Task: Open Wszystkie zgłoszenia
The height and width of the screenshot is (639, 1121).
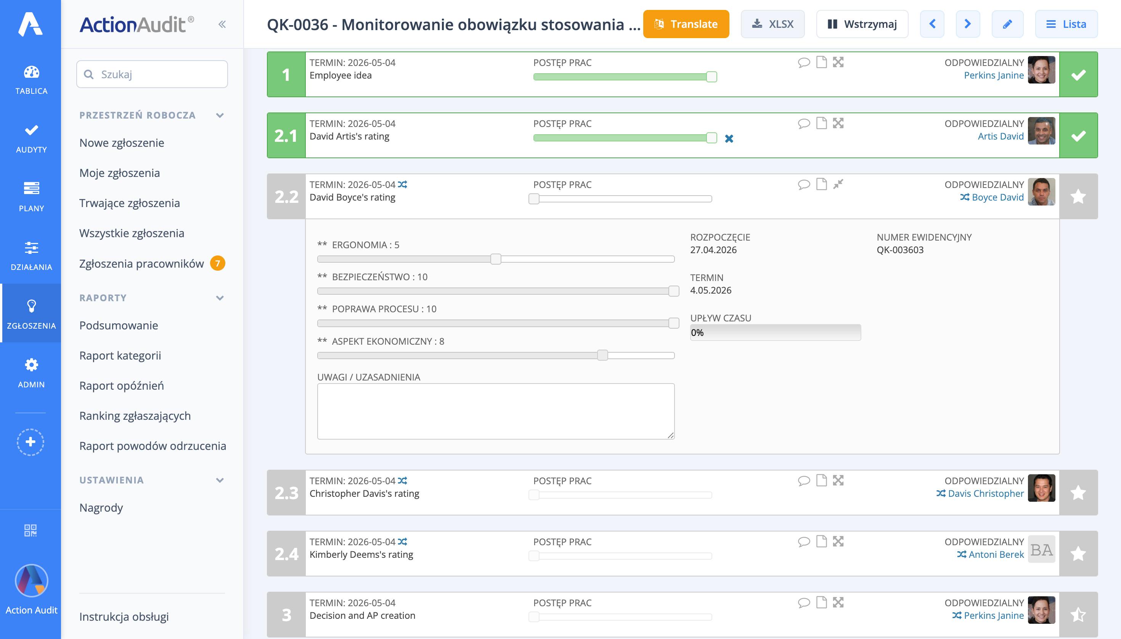Action: 132,233
